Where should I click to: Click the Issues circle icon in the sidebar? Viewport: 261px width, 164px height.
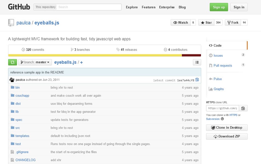[x=211, y=55]
